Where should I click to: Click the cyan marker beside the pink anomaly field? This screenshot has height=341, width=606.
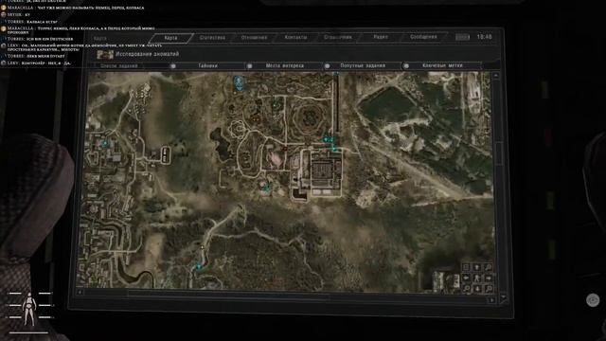click(266, 188)
